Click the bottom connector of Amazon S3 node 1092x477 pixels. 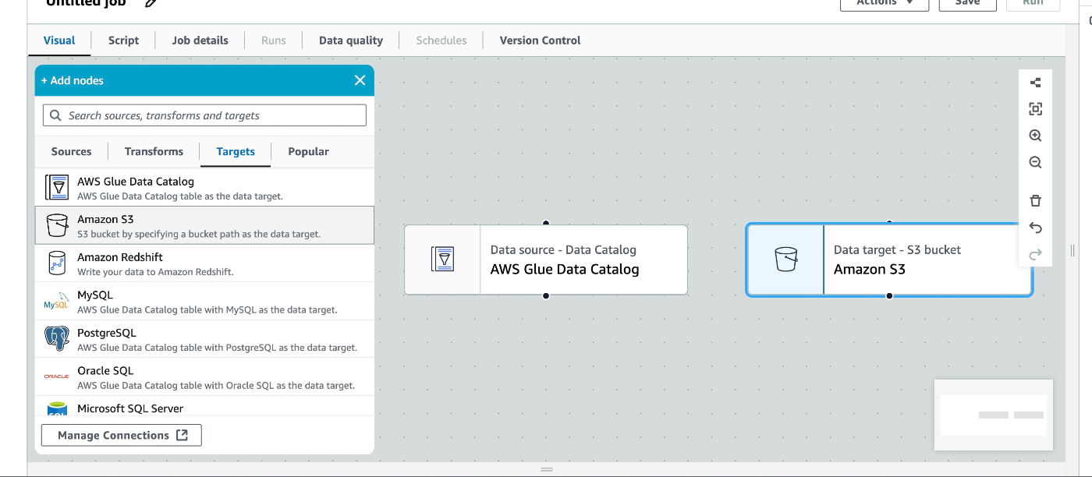pos(889,296)
